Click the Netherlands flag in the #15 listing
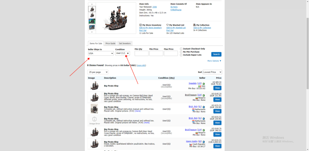 coord(193,109)
